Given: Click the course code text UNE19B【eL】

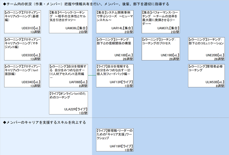Looking at the screenshot, I should (170, 55).
